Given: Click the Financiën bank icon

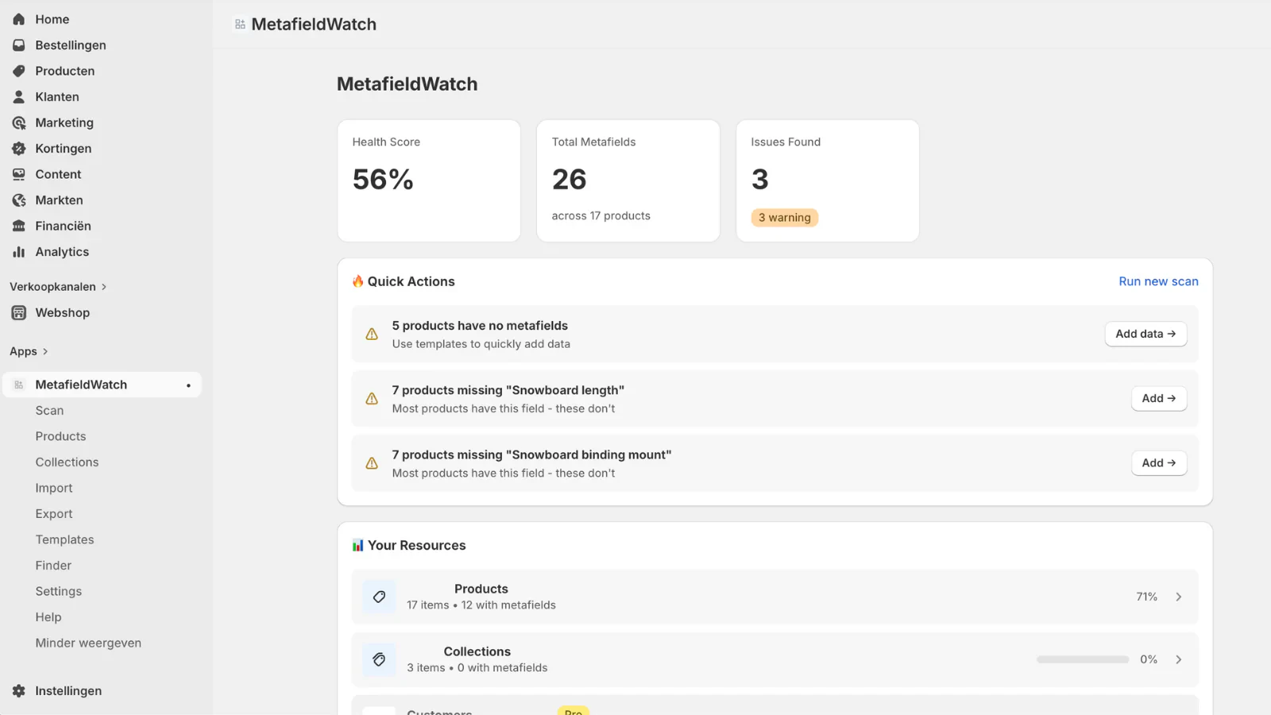Looking at the screenshot, I should 19,226.
